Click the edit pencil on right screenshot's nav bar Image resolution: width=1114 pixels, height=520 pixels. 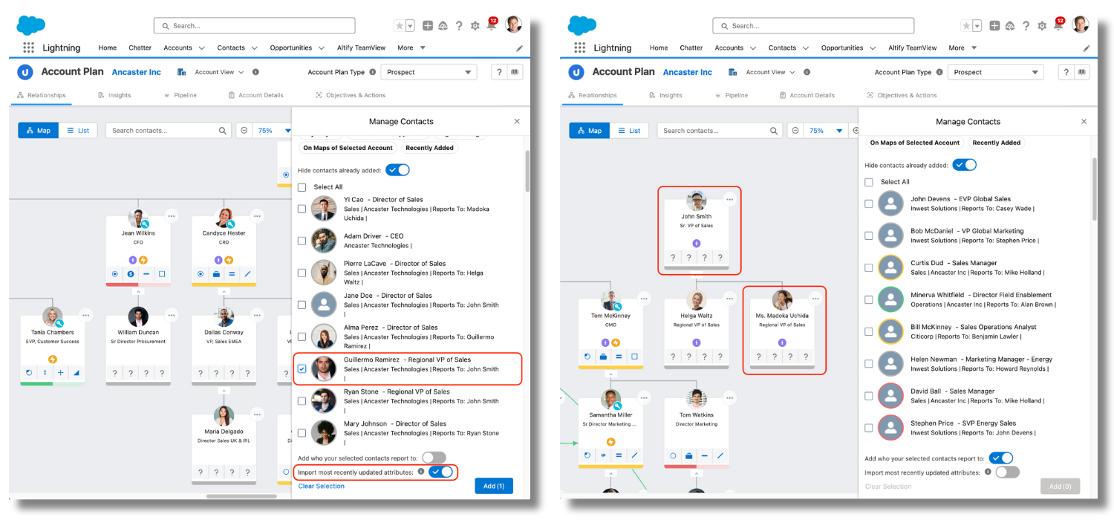pos(1087,48)
